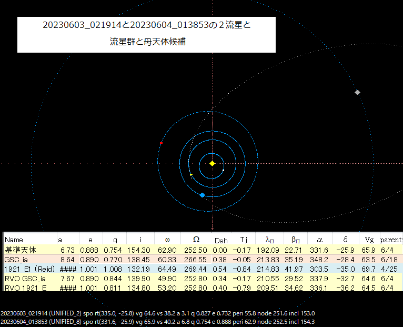Click the 20230603_021914 status line

[x=158, y=313]
